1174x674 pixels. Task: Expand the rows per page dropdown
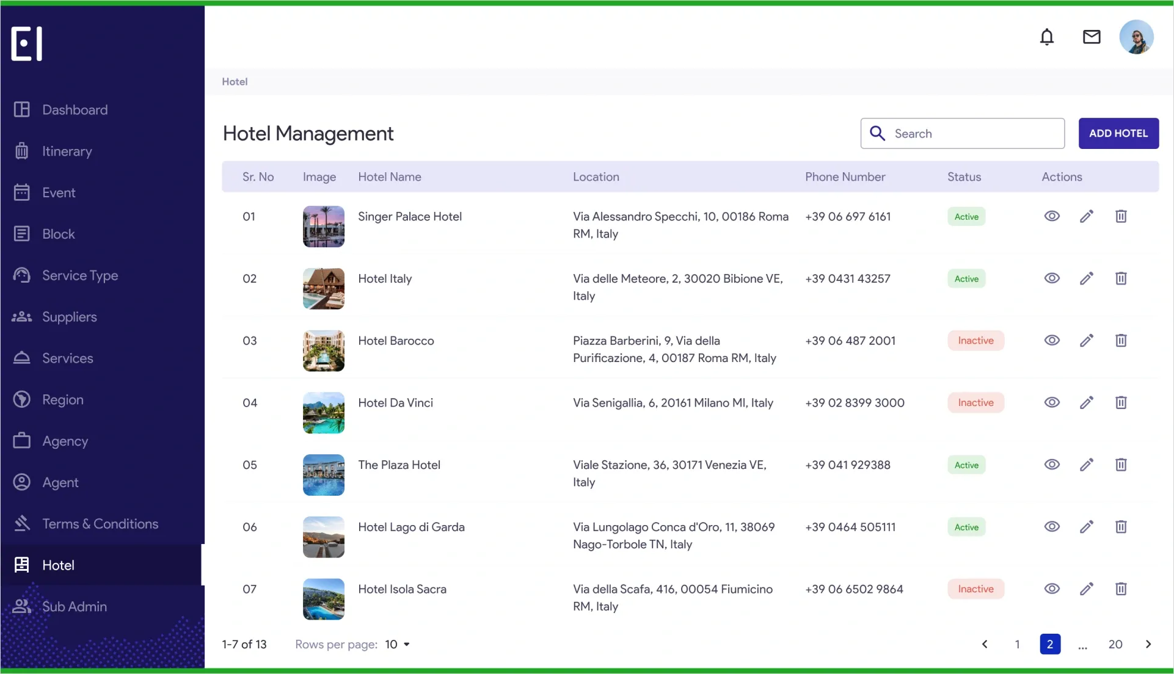[x=398, y=644]
